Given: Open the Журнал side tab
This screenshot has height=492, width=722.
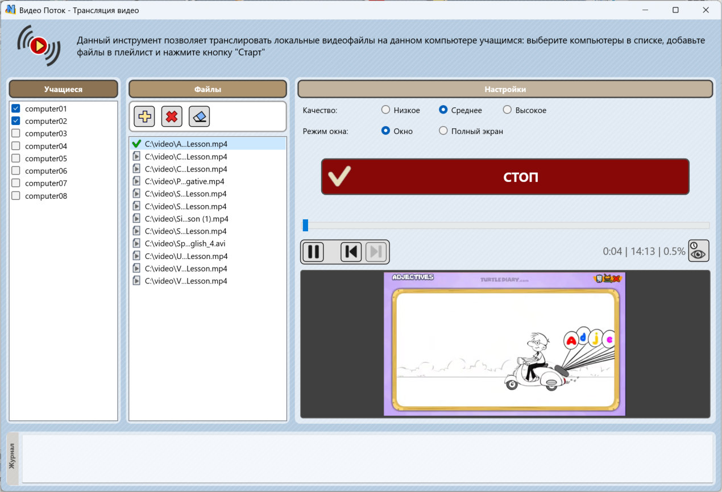Looking at the screenshot, I should [x=12, y=457].
